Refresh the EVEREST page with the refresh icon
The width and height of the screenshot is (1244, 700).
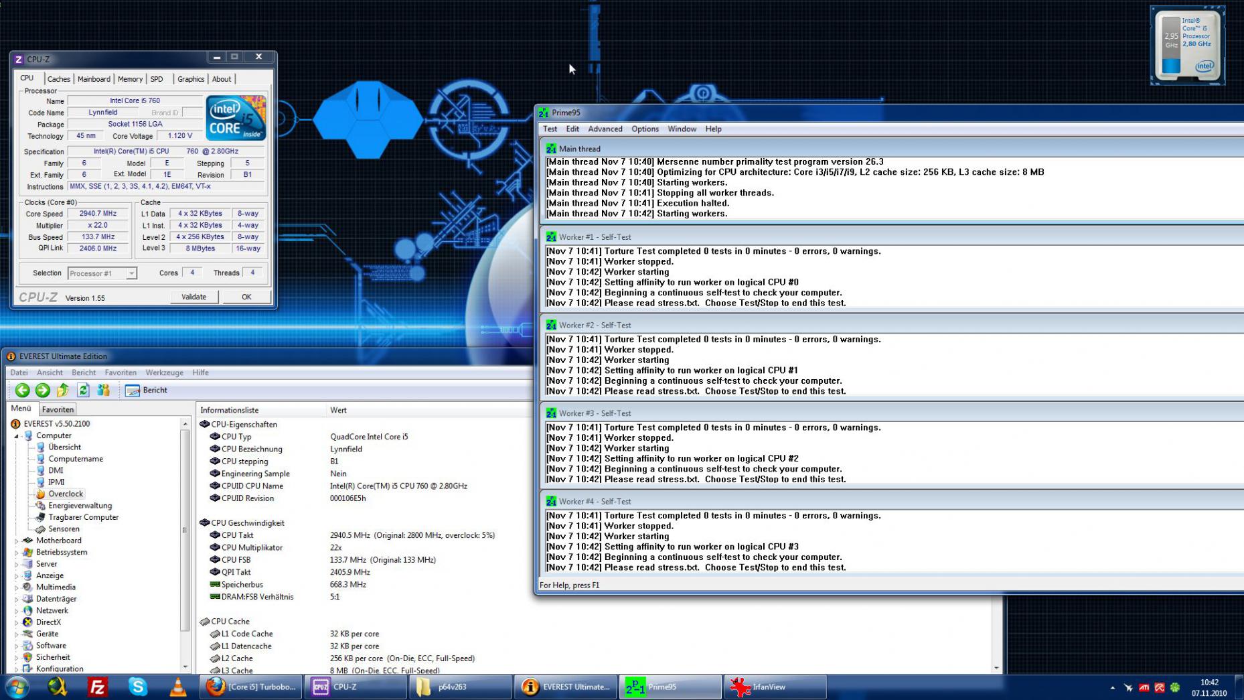pos(83,390)
